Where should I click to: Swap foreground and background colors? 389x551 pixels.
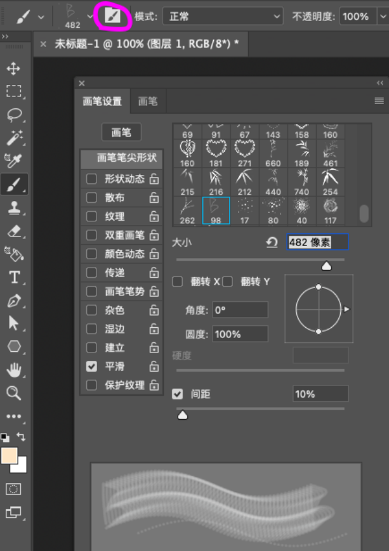pos(21,437)
